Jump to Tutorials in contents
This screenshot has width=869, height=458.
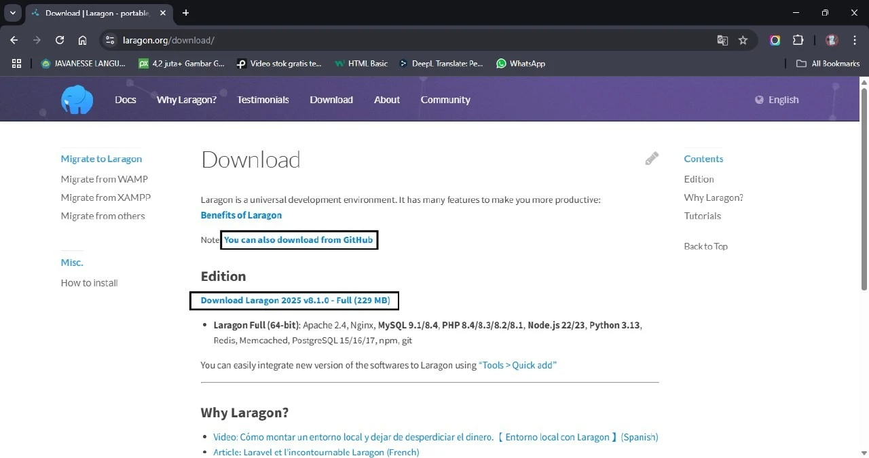pyautogui.click(x=702, y=216)
